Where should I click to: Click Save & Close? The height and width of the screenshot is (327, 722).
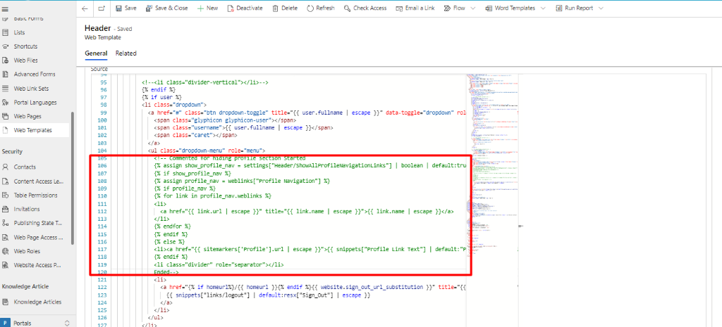pos(166,8)
